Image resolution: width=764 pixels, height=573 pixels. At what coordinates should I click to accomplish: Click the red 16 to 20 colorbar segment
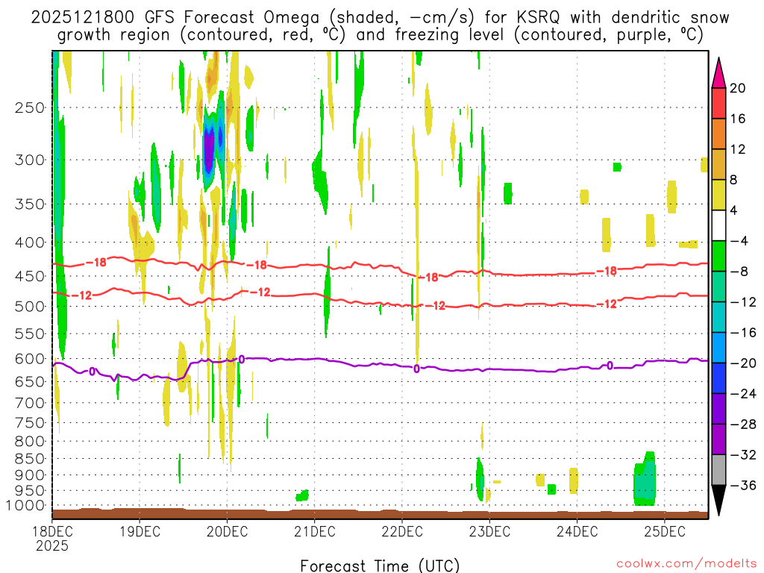click(718, 103)
